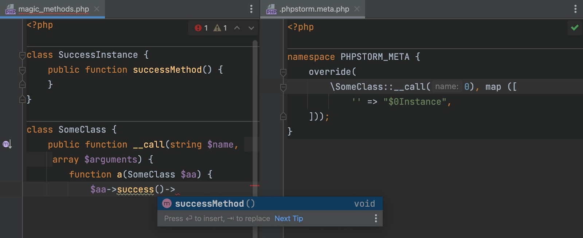Click fold end marker at ]));
Image resolution: width=583 pixels, height=238 pixels.
click(283, 116)
